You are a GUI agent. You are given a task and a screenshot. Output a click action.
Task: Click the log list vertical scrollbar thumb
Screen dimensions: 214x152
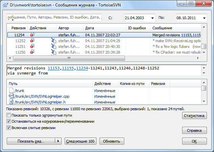[204, 46]
